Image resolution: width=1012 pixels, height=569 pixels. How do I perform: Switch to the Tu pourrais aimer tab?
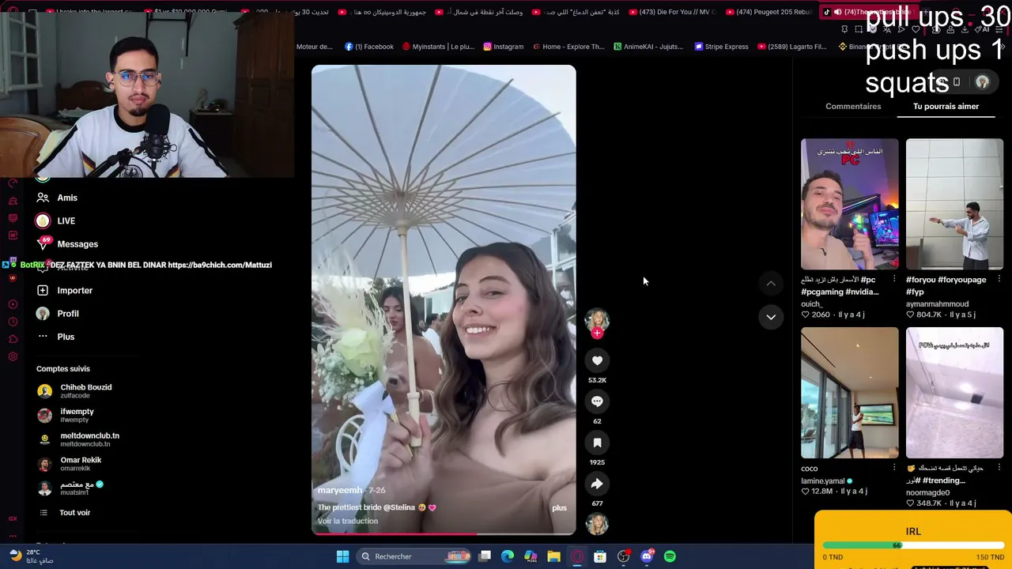[946, 106]
